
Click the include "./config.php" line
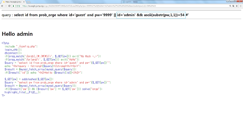21,46
